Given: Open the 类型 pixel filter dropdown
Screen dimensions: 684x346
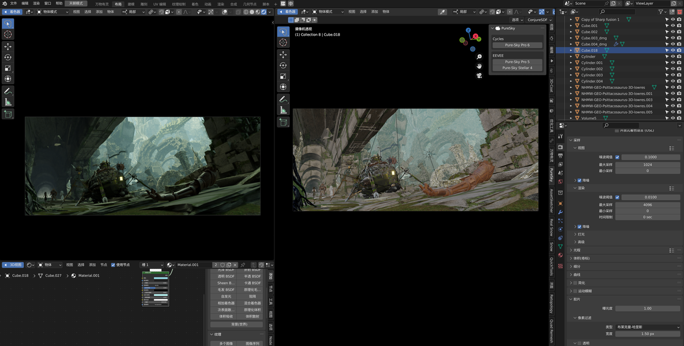Looking at the screenshot, I should click(x=647, y=327).
